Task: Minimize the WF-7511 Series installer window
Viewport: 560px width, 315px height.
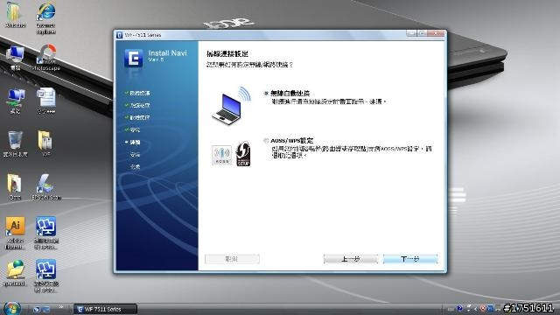Action: coord(411,33)
